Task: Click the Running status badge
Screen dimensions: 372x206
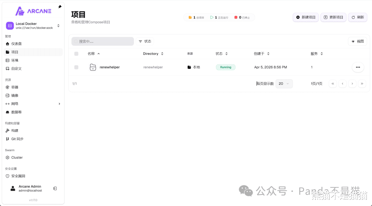Action: click(226, 67)
